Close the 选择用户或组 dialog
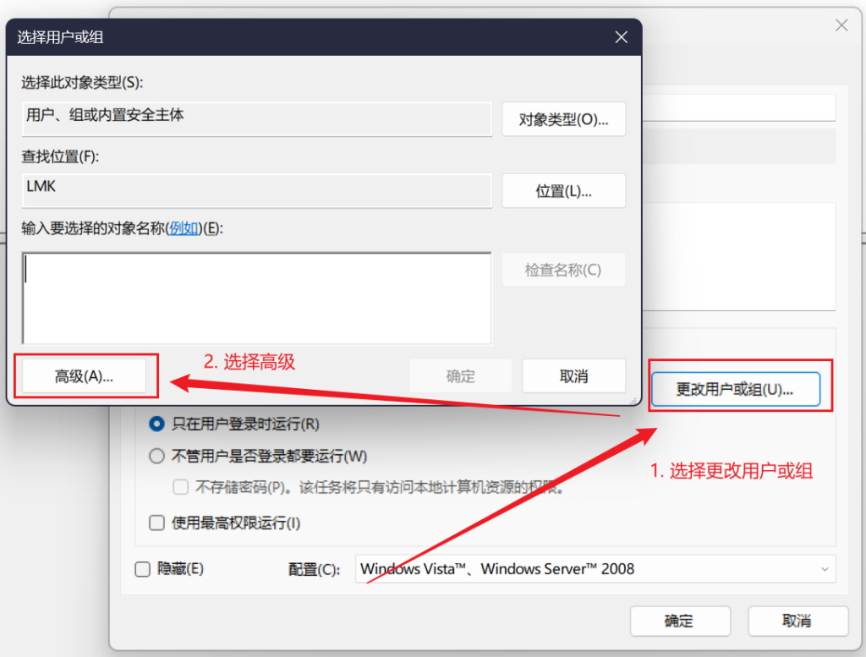Image resolution: width=866 pixels, height=657 pixels. pyautogui.click(x=621, y=37)
